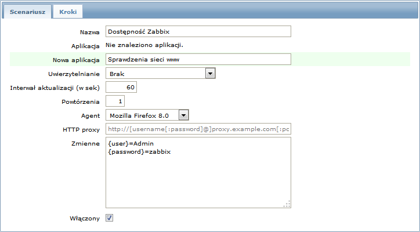This screenshot has width=420, height=232.
Task: Select the Scenariusz tab
Action: 27,12
